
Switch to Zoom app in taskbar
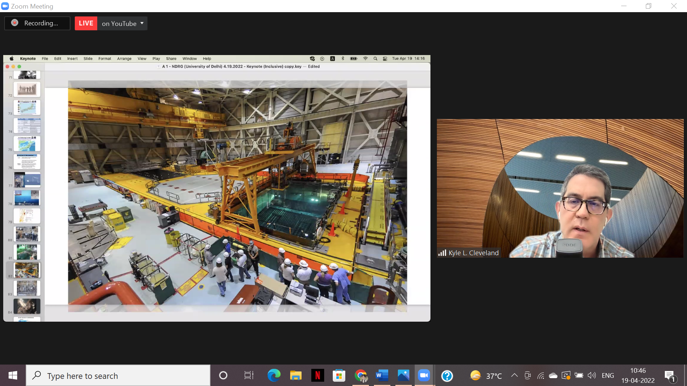[x=424, y=375]
